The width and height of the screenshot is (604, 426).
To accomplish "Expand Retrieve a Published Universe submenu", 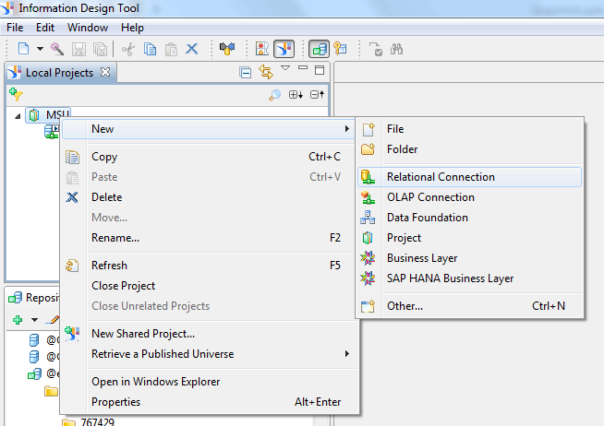I will (x=208, y=354).
